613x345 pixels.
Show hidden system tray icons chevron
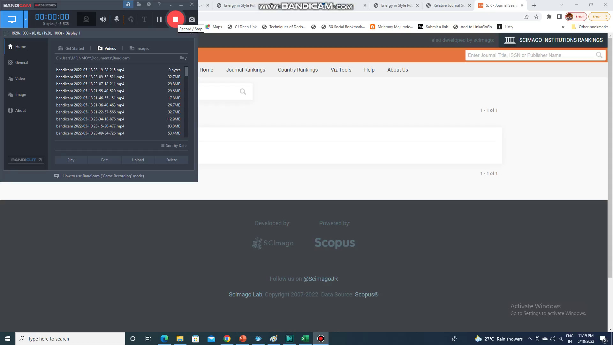[x=529, y=339]
